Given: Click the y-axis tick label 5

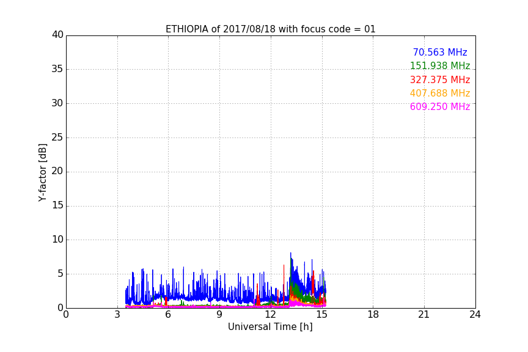Looking at the screenshot, I should point(61,274).
